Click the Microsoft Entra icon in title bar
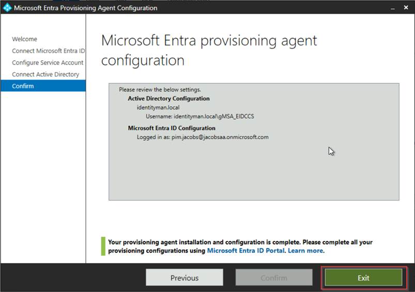This screenshot has height=292, width=415. (7, 8)
